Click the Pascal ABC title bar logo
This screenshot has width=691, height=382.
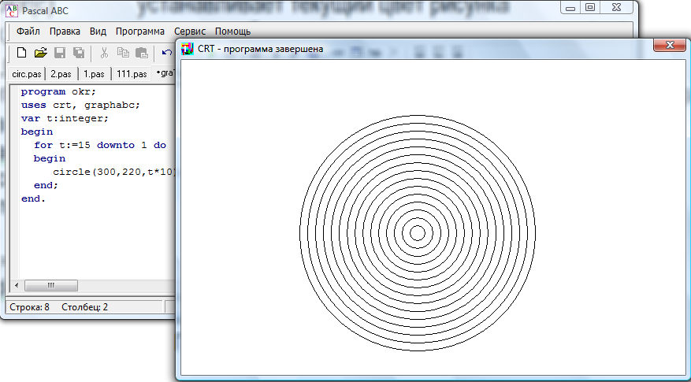[x=12, y=9]
